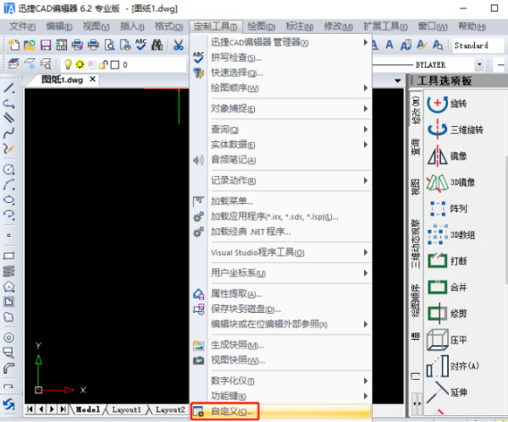Click the Trim (修剪) tool
The width and height of the screenshot is (508, 422).
coord(447,313)
